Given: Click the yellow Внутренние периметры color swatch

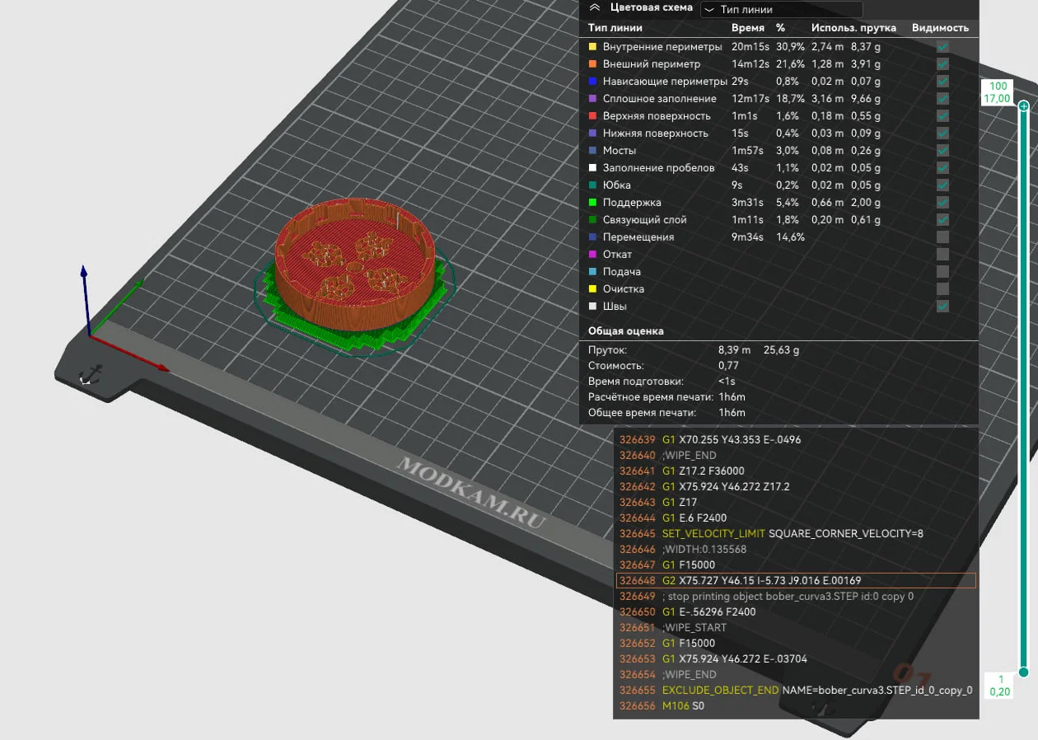Looking at the screenshot, I should pos(592,47).
